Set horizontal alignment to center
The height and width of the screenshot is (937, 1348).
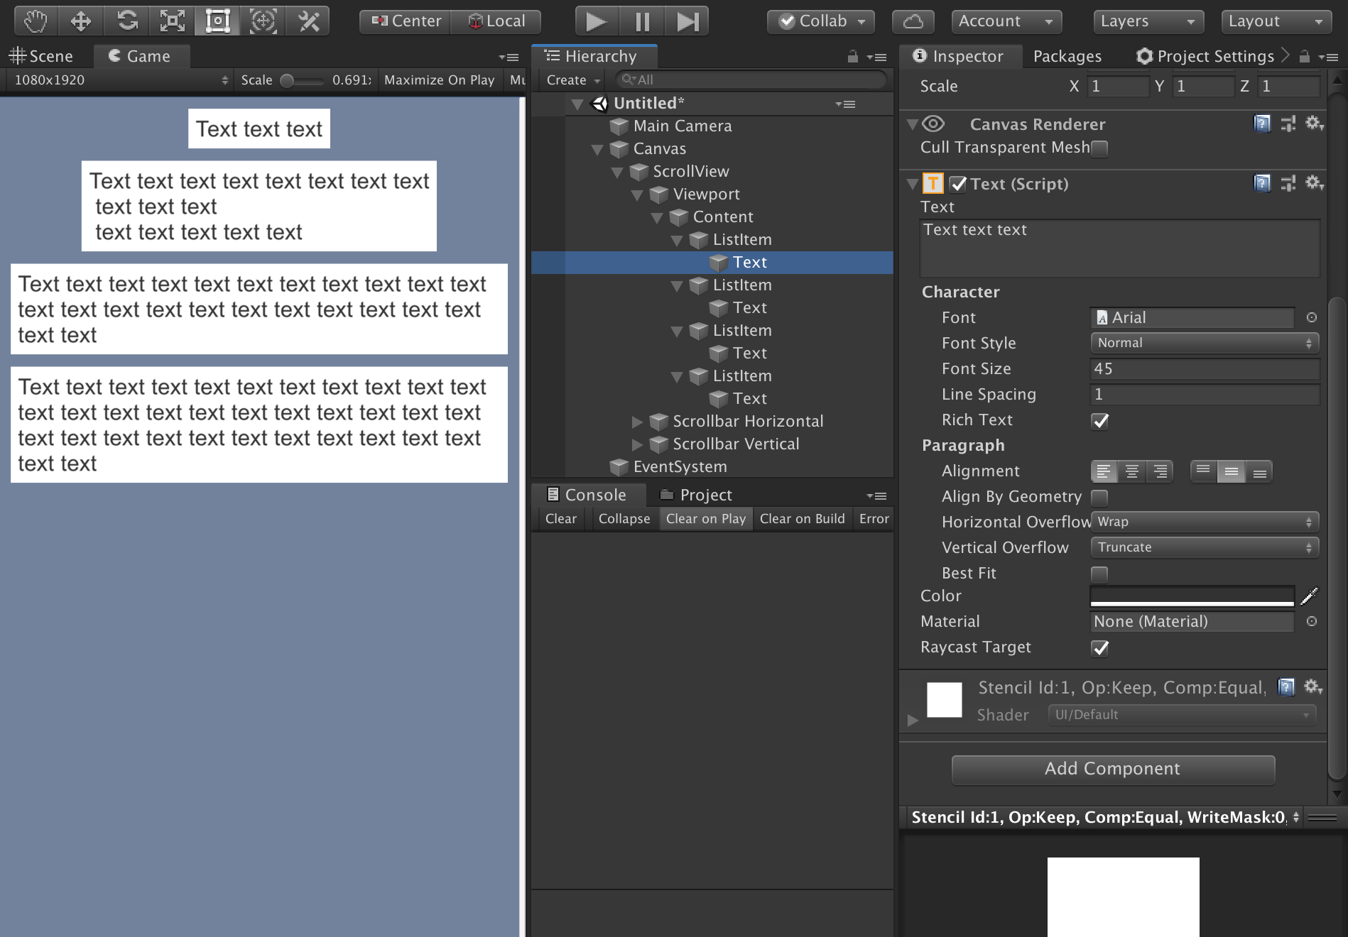pos(1132,471)
